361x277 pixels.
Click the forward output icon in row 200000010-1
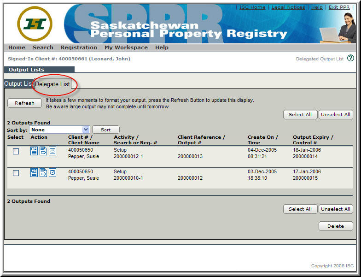click(x=43, y=172)
